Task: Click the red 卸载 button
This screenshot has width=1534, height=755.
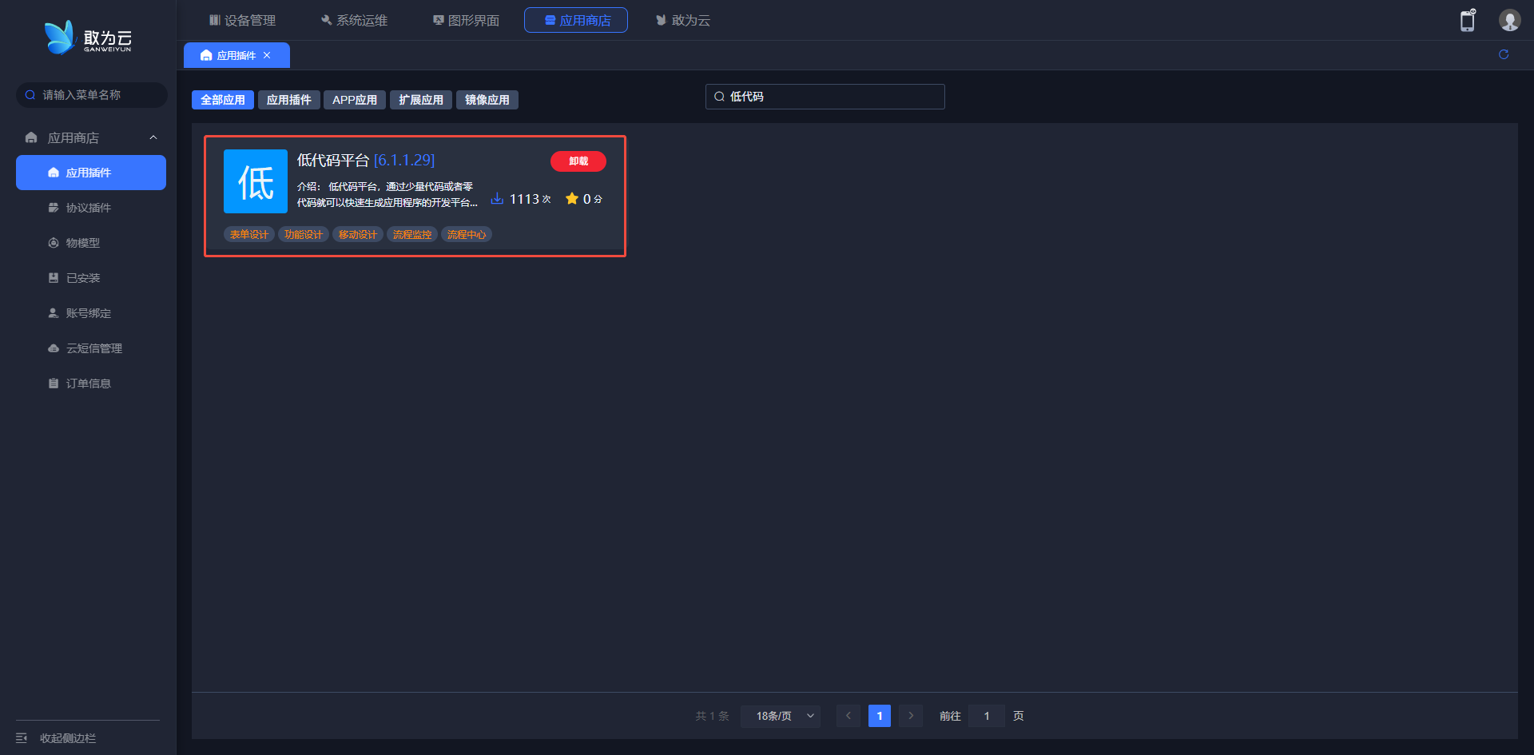Action: [578, 161]
